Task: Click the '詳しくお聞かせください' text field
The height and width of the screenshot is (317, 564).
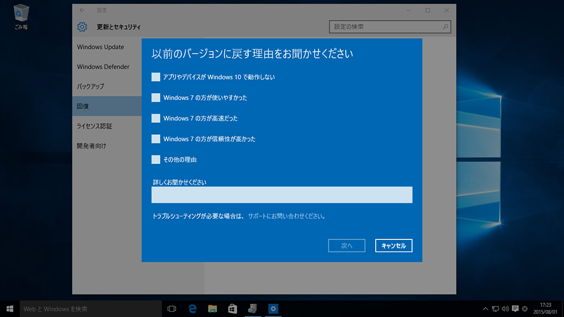Action: point(281,195)
